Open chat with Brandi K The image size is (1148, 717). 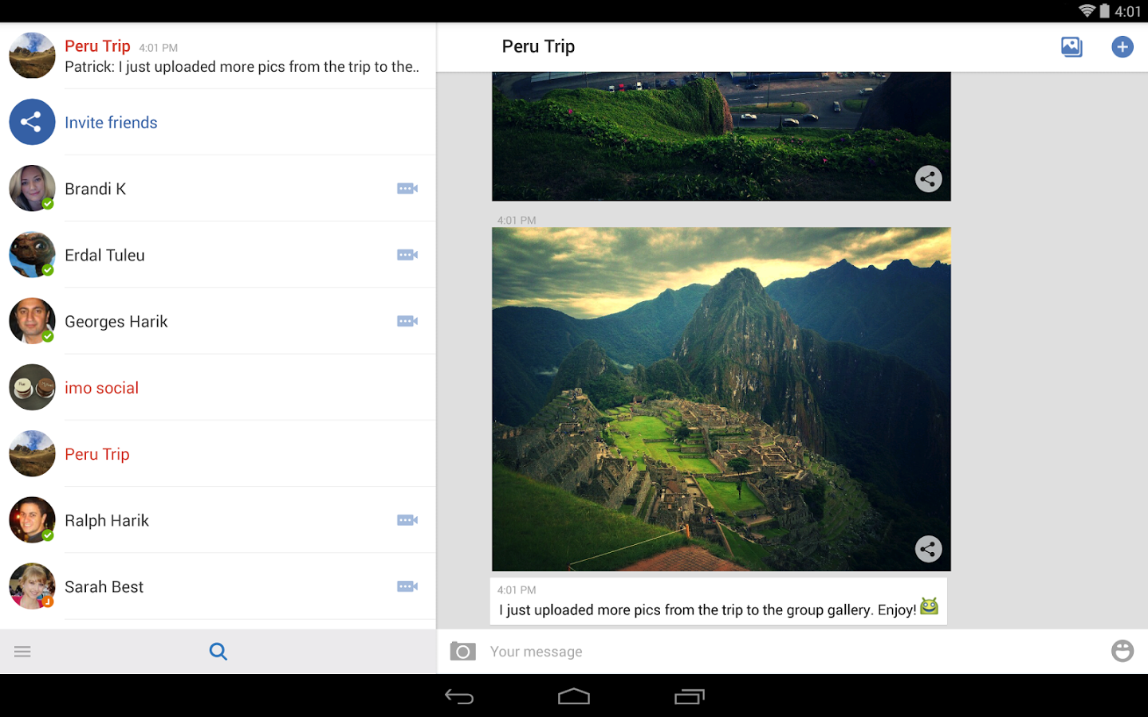(x=218, y=189)
